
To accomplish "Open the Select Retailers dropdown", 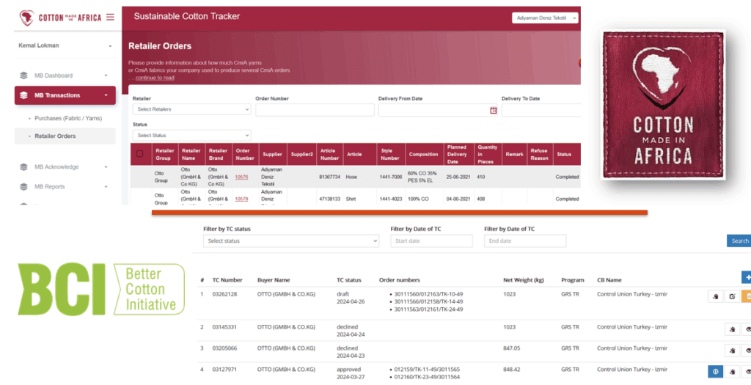I will (192, 109).
